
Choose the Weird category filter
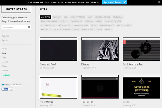(109, 29)
